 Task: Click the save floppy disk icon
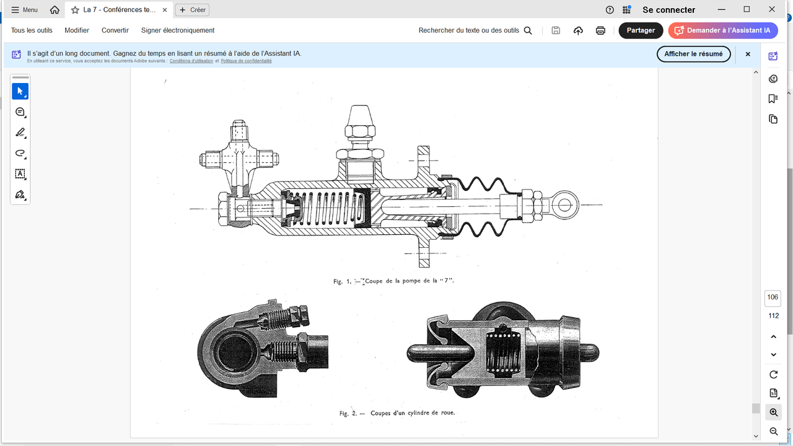[x=556, y=30]
